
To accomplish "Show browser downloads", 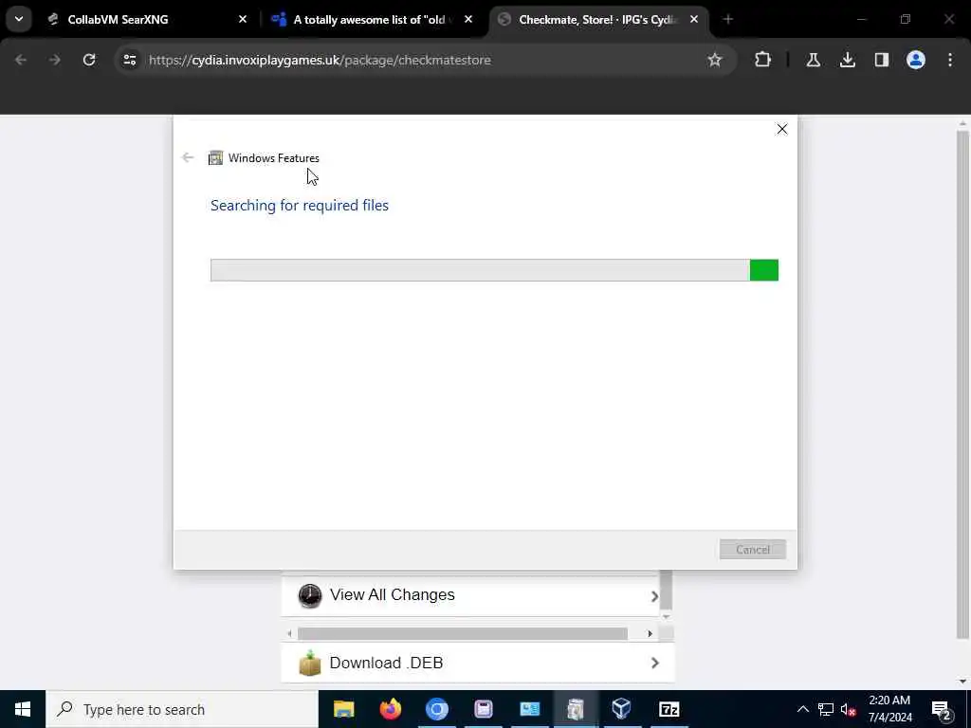I will (x=847, y=60).
